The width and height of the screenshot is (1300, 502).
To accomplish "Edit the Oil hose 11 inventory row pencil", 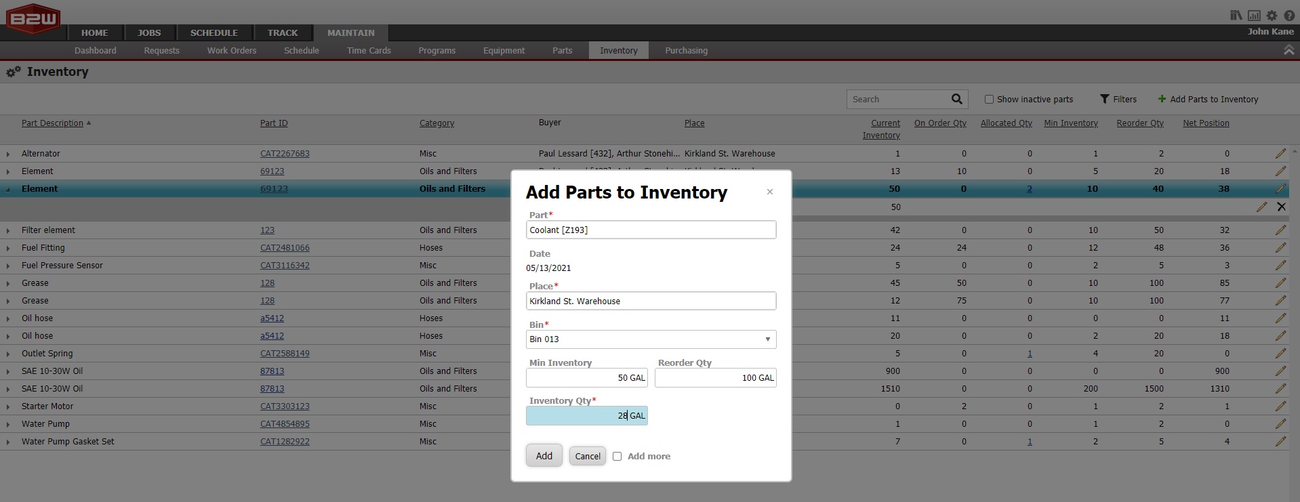I will point(1280,318).
